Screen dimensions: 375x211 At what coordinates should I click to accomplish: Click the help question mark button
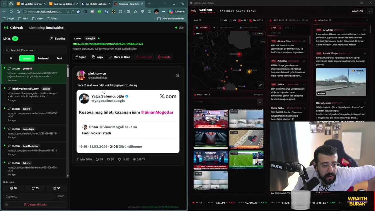370,11
